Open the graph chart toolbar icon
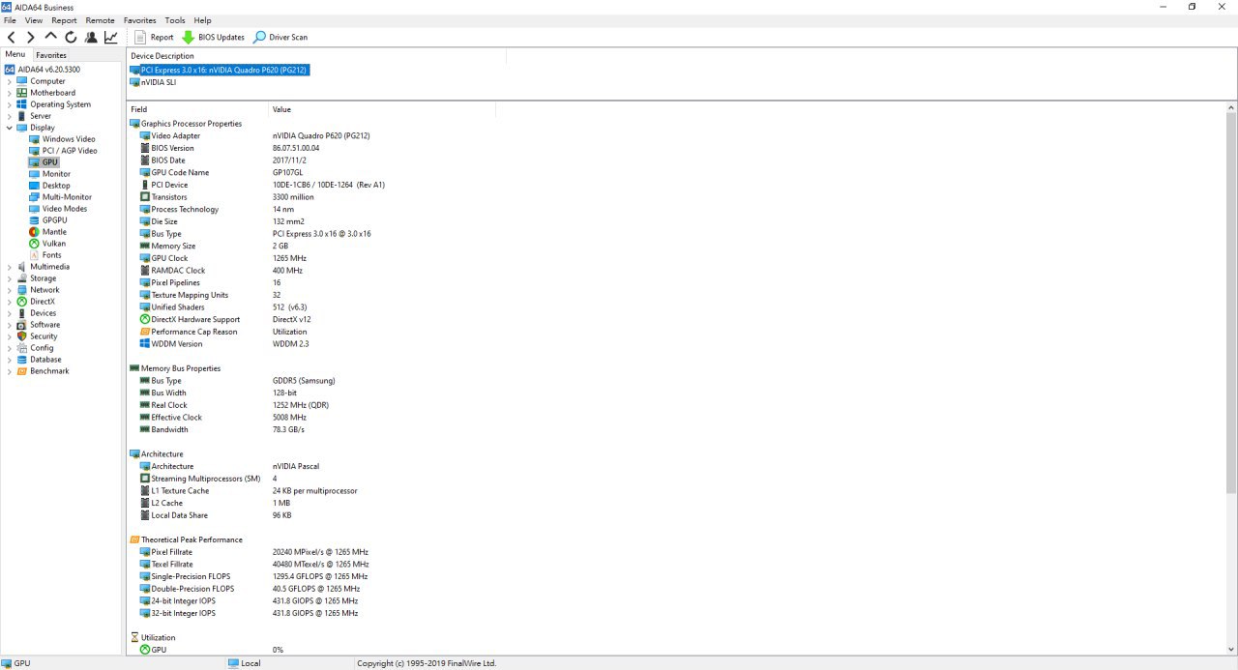The height and width of the screenshot is (670, 1238). pyautogui.click(x=111, y=38)
